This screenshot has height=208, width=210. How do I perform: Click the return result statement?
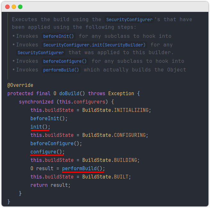(x=50, y=185)
